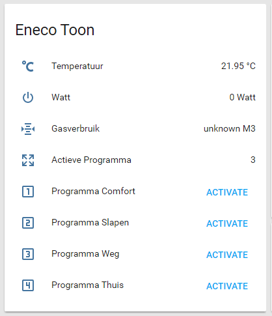Activate the Programma Comfort script
This screenshot has height=316, width=272.
[227, 192]
